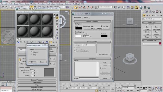Viewport: 163px width, 92px height.
Task: Switch to the Environment tab
Action: [x=78, y=18]
